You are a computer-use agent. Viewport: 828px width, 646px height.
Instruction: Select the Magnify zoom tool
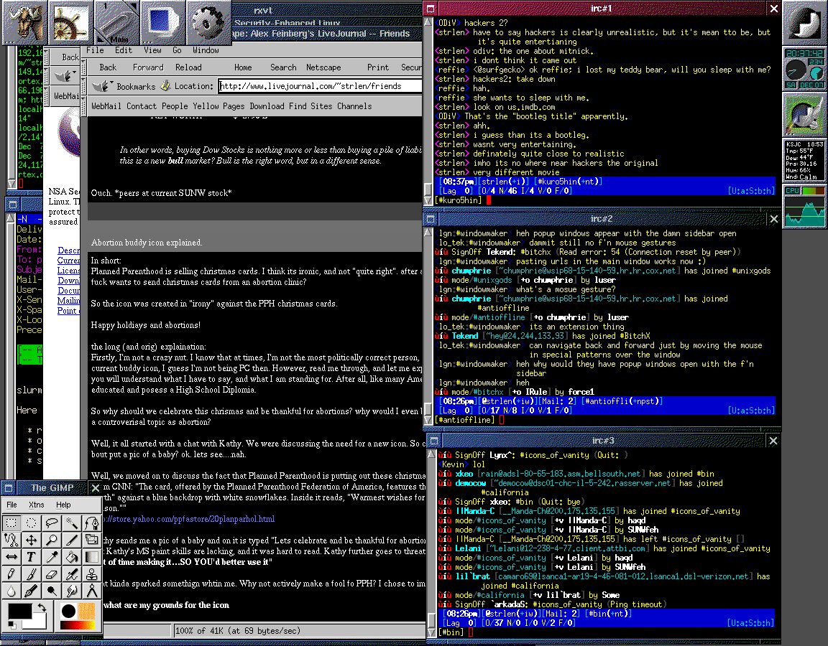[52, 540]
